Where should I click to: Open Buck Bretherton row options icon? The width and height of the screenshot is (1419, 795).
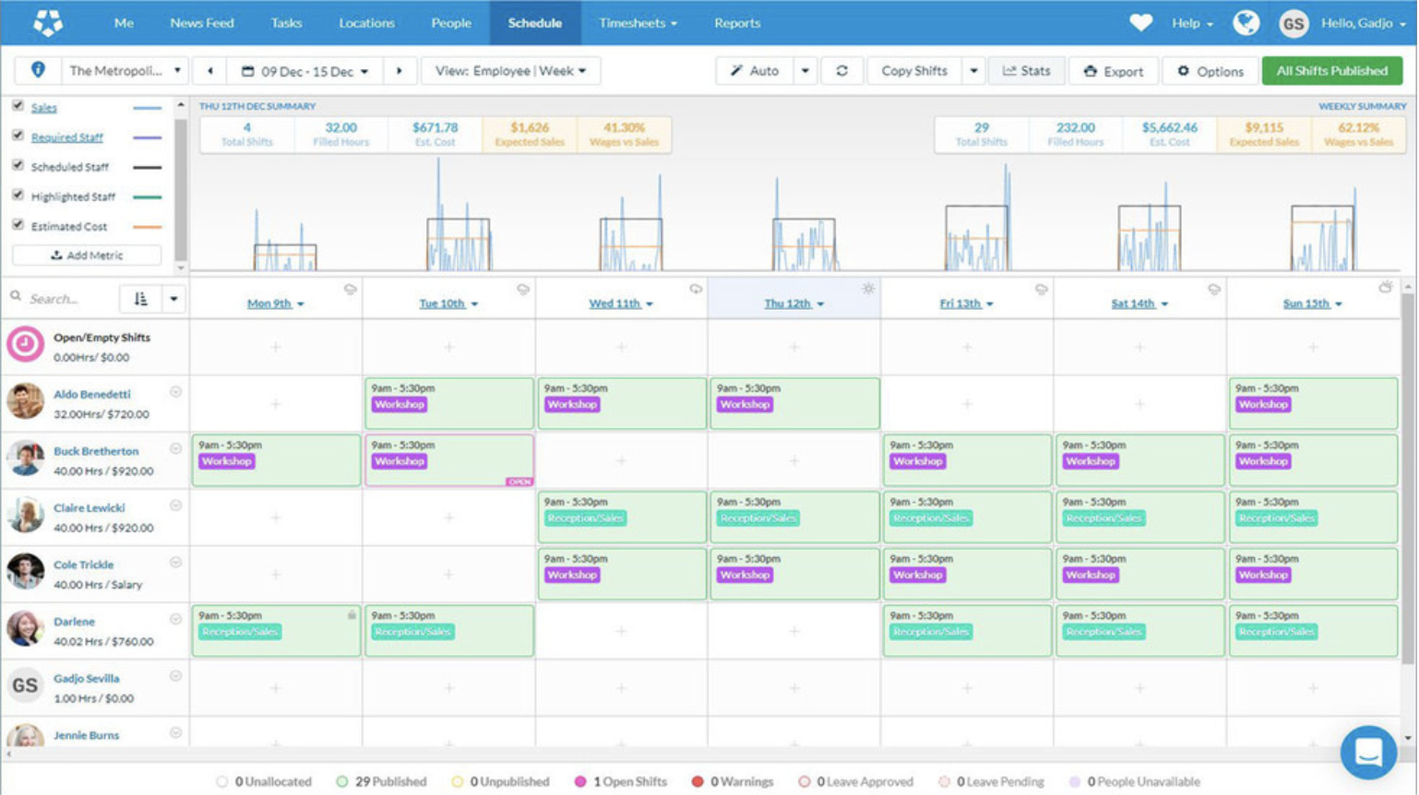(175, 449)
